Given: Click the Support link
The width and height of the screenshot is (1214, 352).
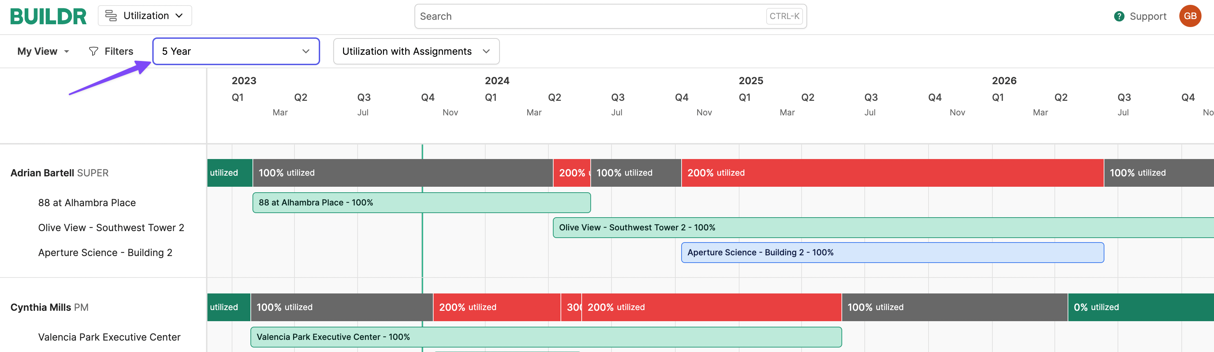Looking at the screenshot, I should (1147, 17).
